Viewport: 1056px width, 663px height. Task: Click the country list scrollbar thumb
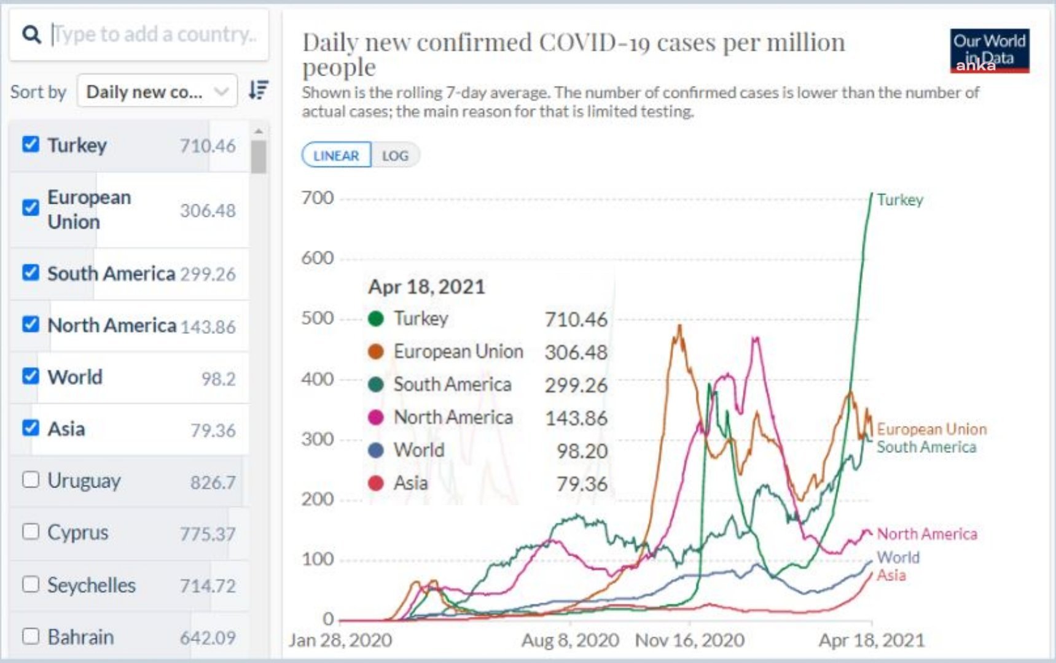click(259, 157)
